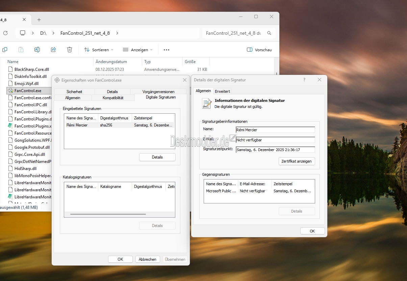Click Abbrechen in the properties dialog
The width and height of the screenshot is (407, 281).
(148, 259)
